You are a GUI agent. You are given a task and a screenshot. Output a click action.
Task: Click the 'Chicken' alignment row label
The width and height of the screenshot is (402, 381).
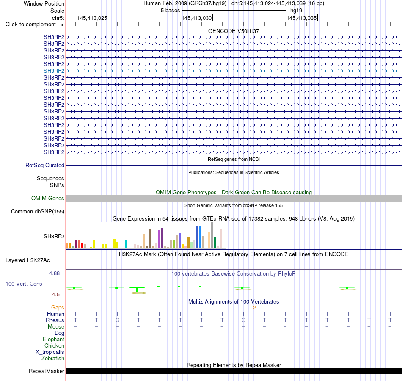54,345
